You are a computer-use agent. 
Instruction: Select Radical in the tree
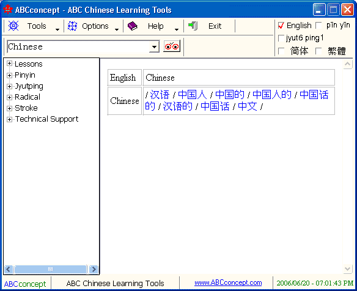28,97
